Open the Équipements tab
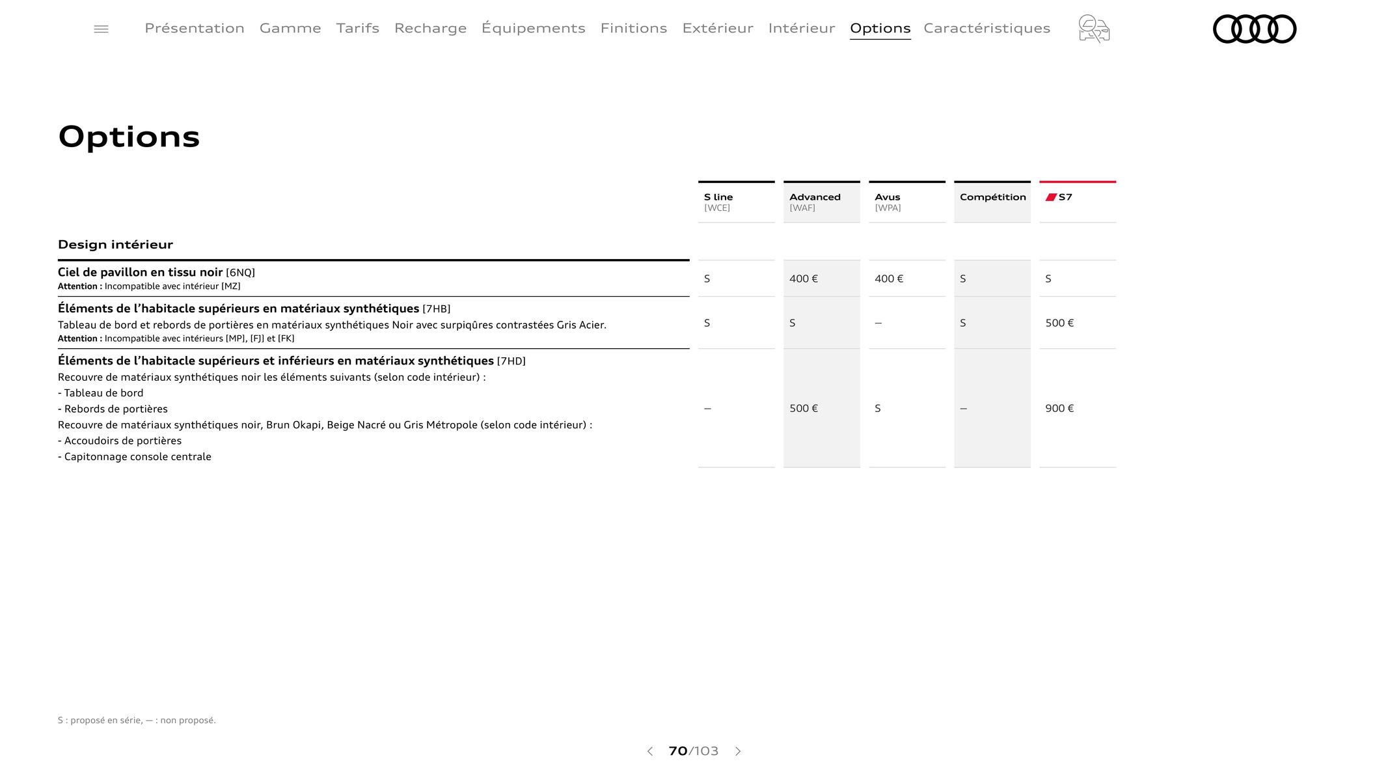 coord(534,28)
